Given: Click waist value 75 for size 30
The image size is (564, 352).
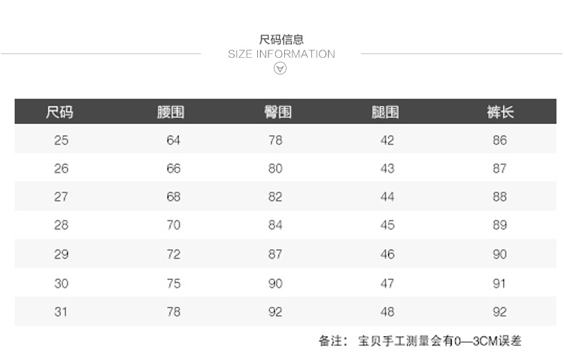Looking at the screenshot, I should pos(174,283).
